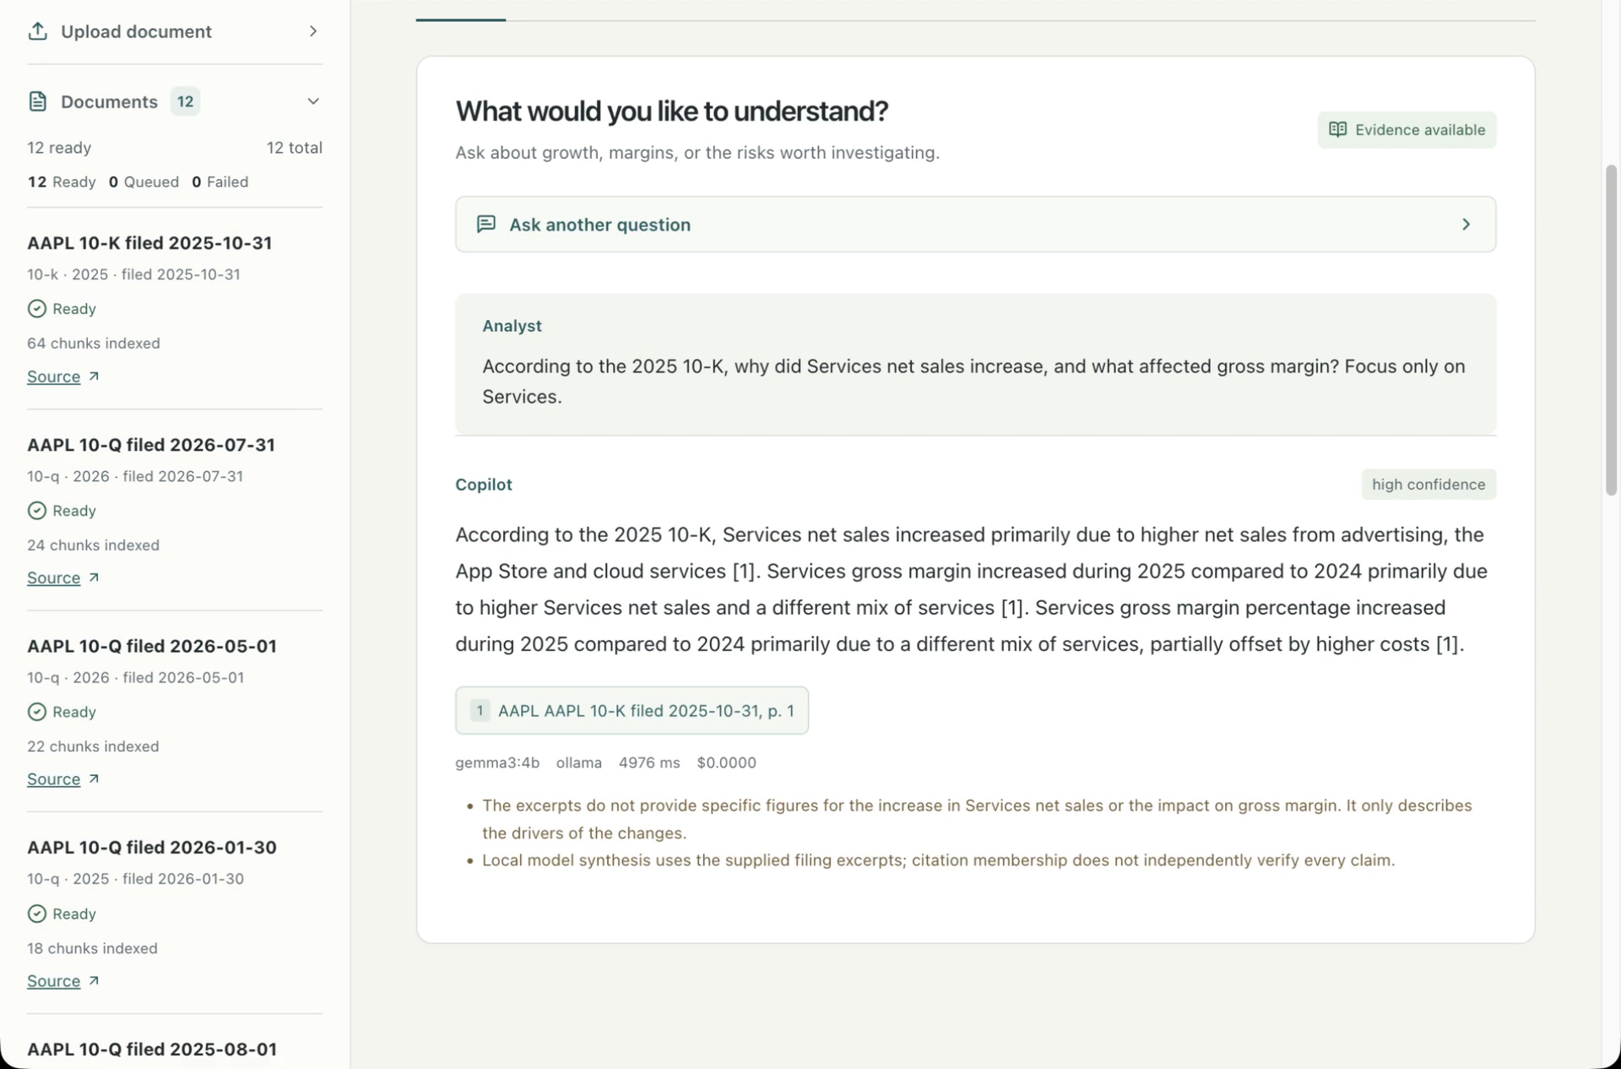Expand the Ask another question chevron

pos(1466,224)
